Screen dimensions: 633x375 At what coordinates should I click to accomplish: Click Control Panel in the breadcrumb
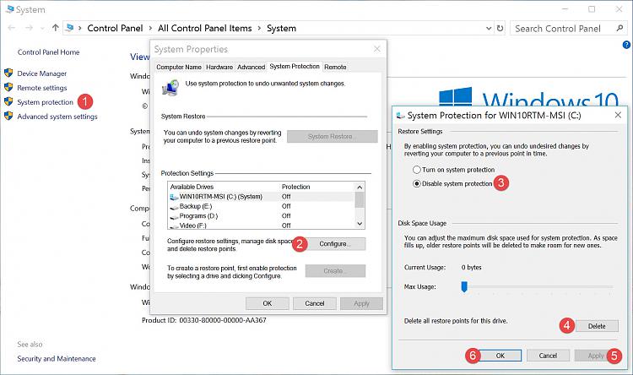[x=115, y=28]
